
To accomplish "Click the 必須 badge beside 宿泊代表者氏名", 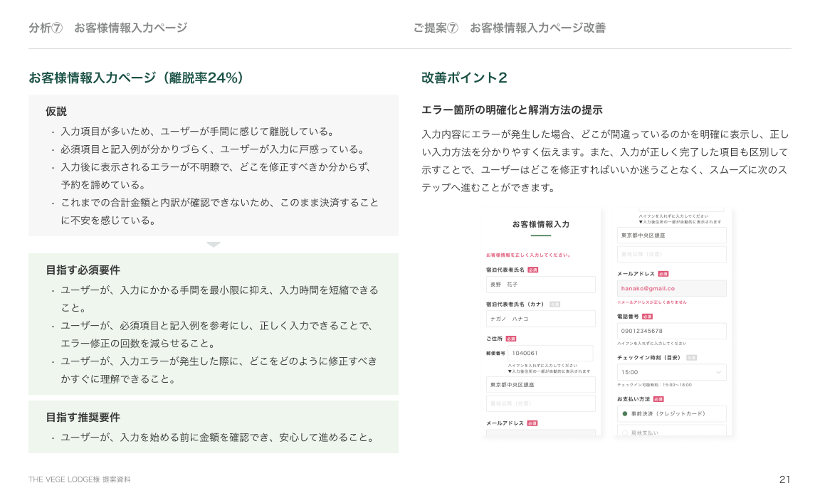I will [x=532, y=270].
